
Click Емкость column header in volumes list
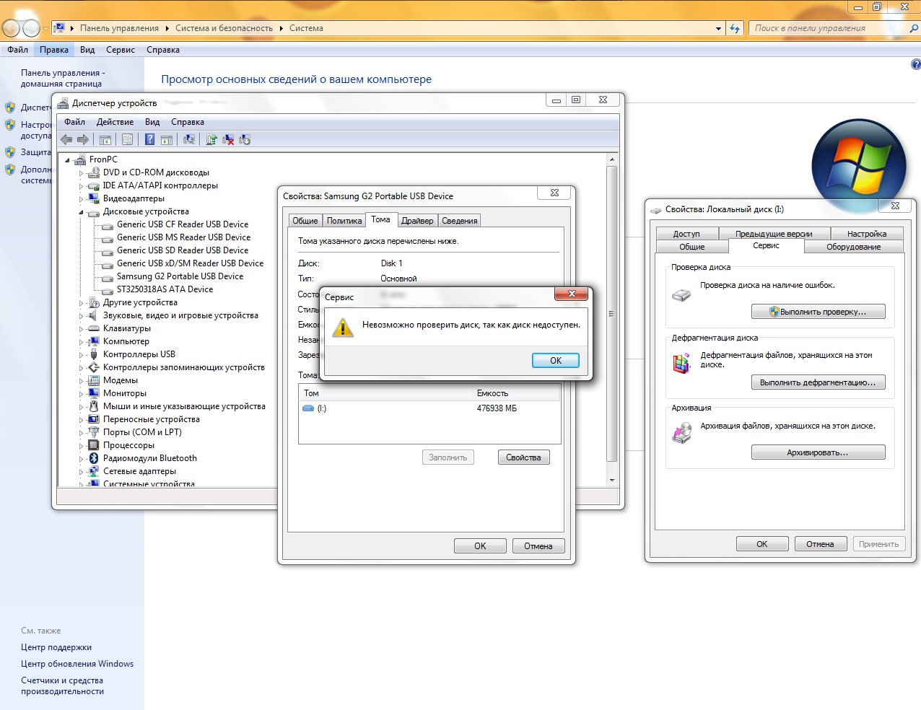pyautogui.click(x=517, y=393)
